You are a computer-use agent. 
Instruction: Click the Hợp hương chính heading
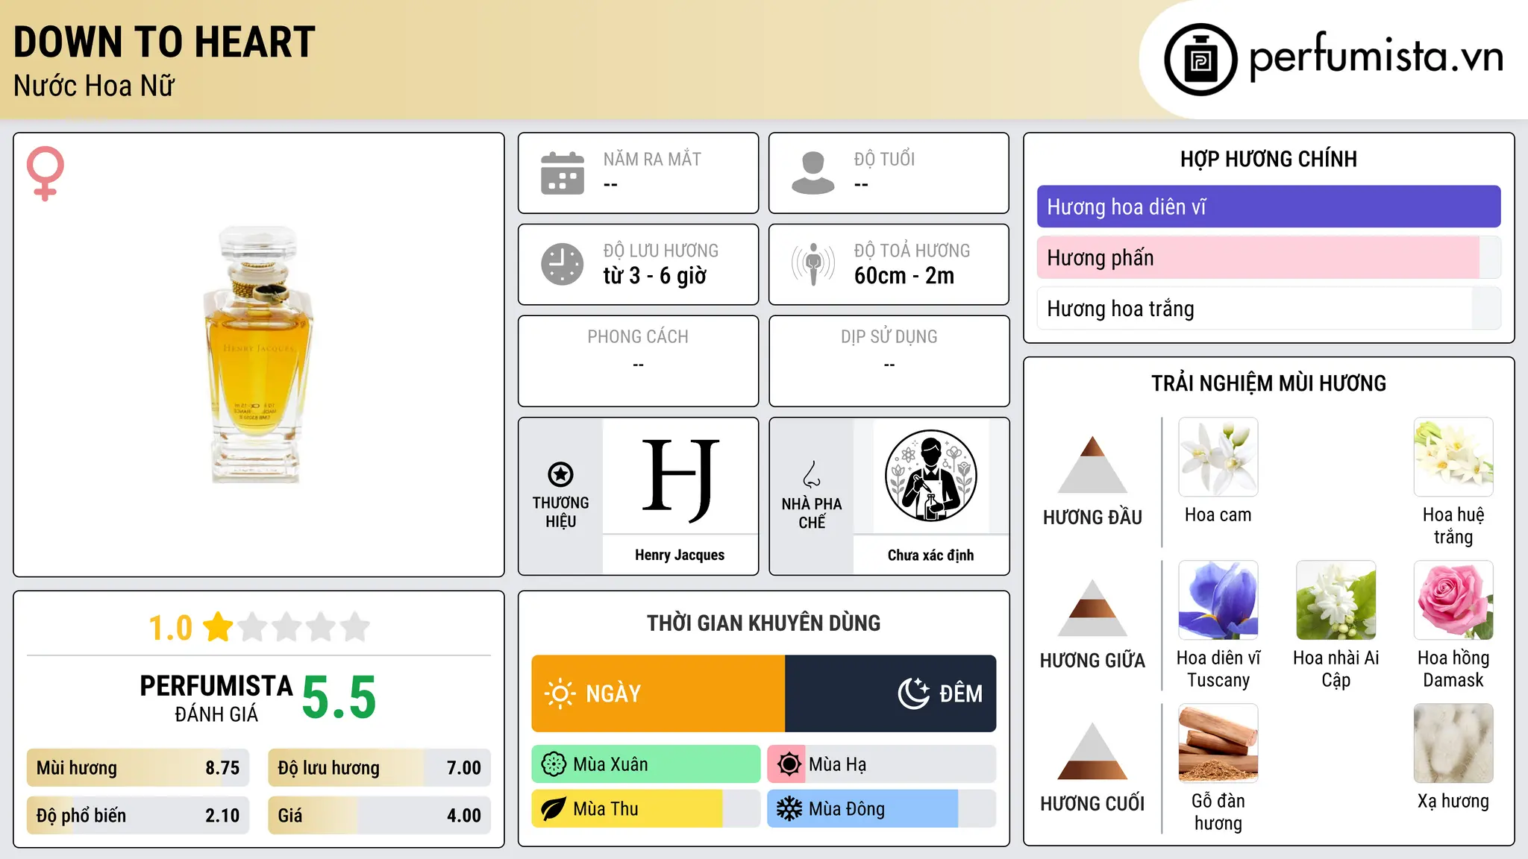tap(1268, 159)
